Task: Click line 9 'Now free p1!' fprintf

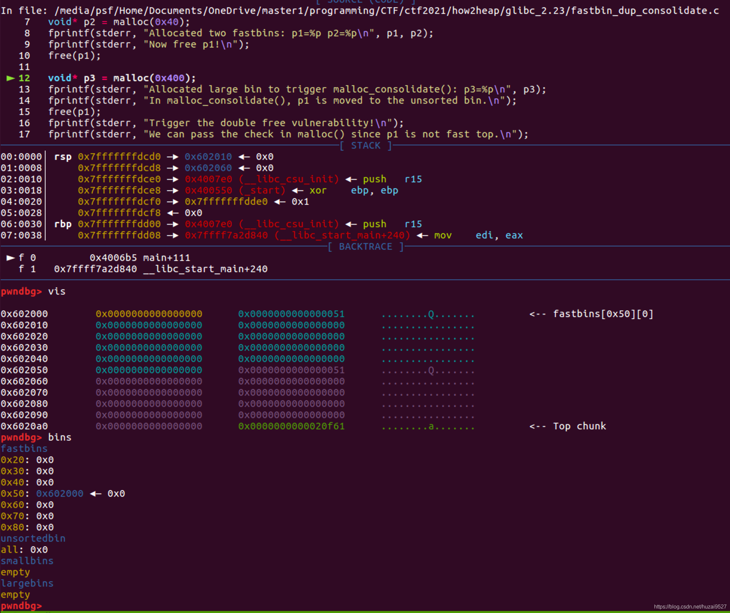Action: pos(149,45)
